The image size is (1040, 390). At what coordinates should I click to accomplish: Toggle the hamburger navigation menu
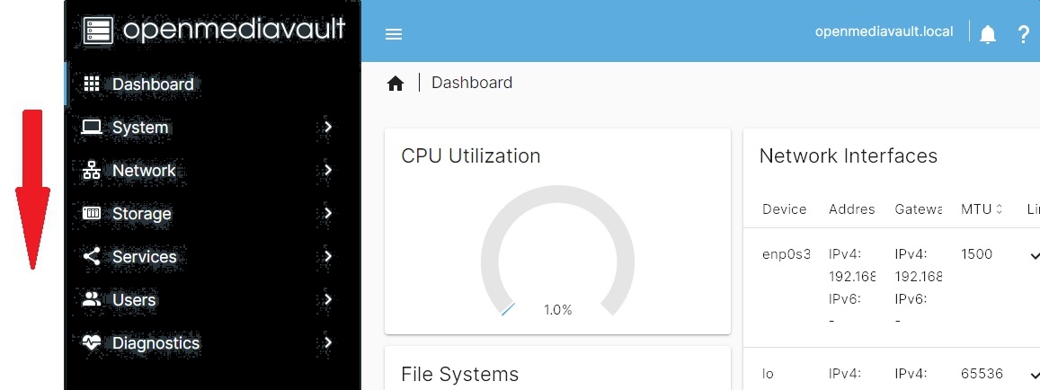(394, 34)
